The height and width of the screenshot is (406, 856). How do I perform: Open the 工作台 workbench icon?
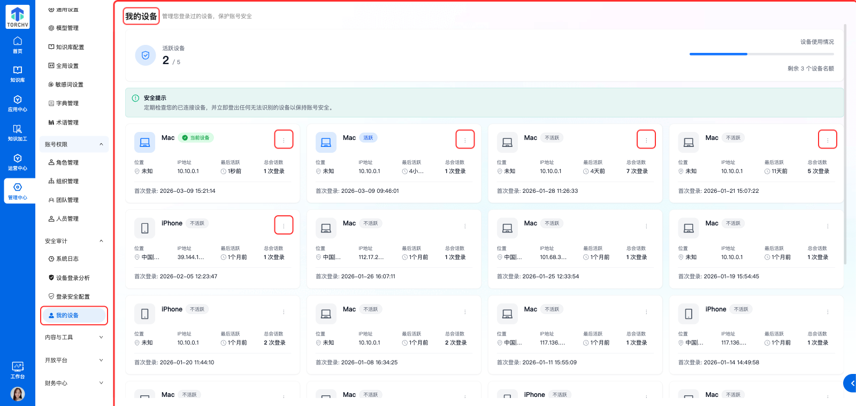click(18, 370)
